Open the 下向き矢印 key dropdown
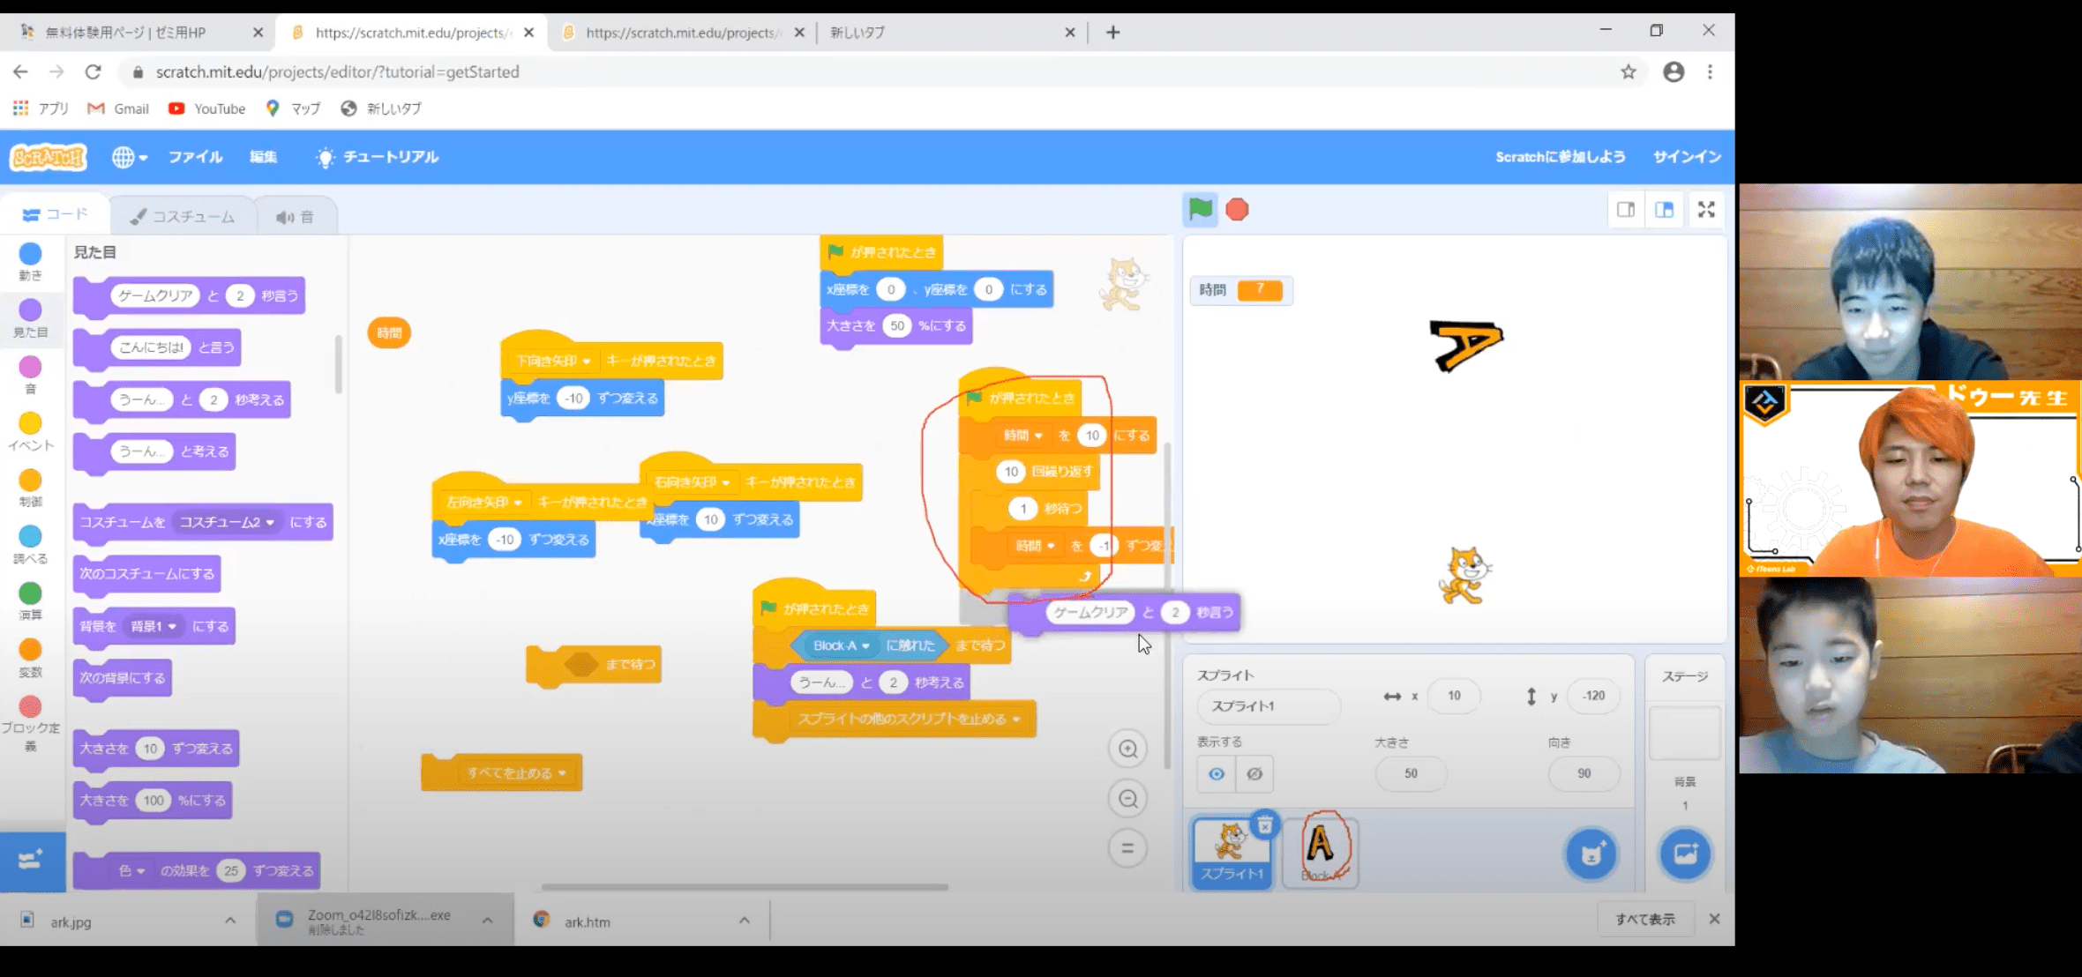This screenshot has width=2082, height=977. coord(552,361)
